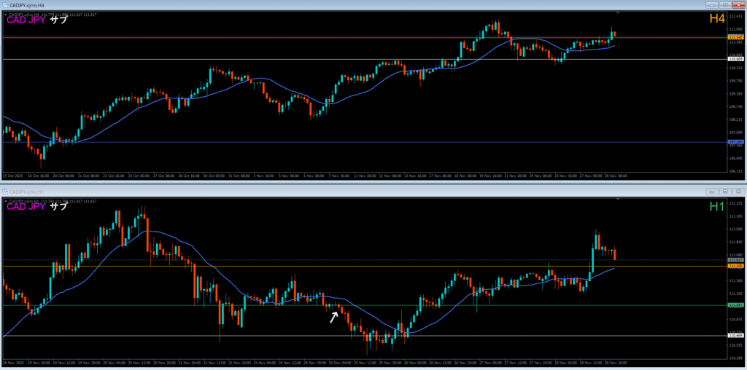Click the blue price label on H4 price axis
This screenshot has width=747, height=370.
point(735,142)
